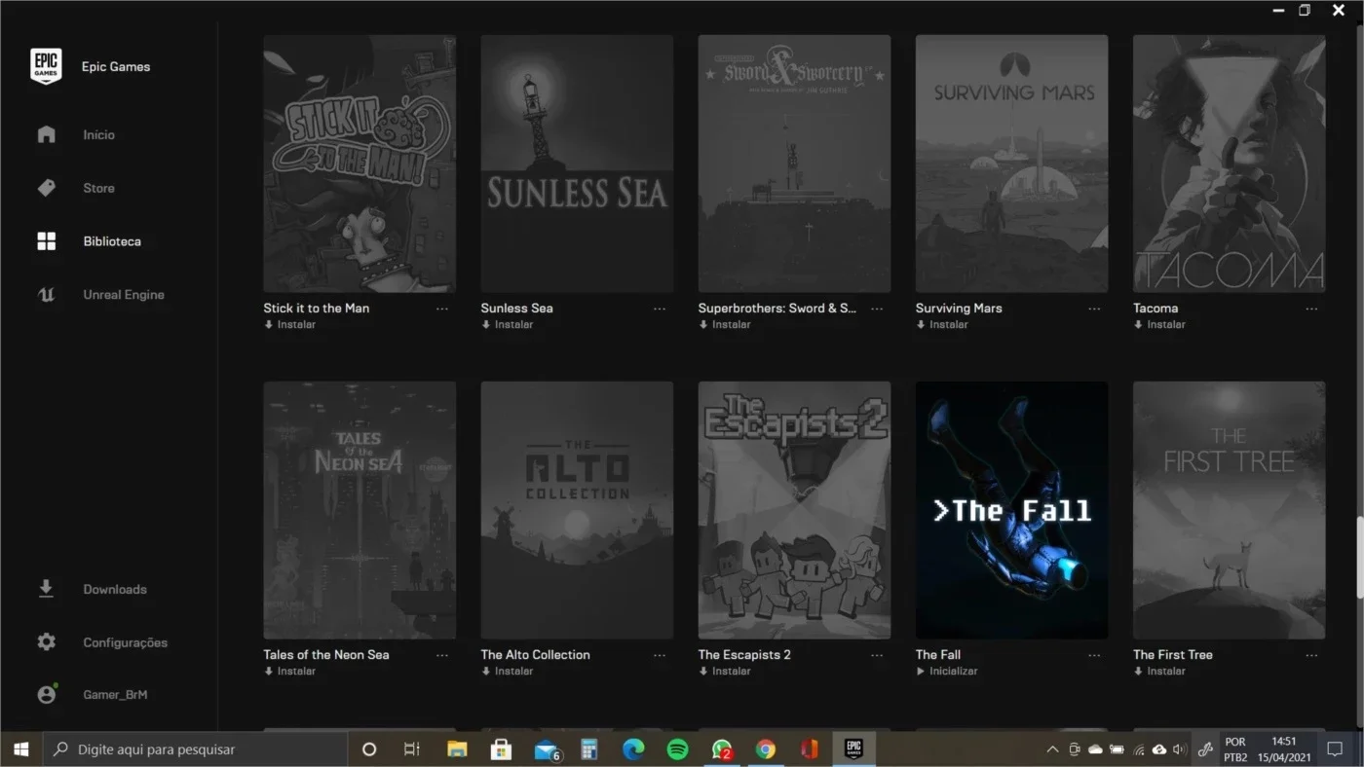The width and height of the screenshot is (1364, 767).
Task: Click the Gamer_BrM account name
Action: pyautogui.click(x=115, y=695)
